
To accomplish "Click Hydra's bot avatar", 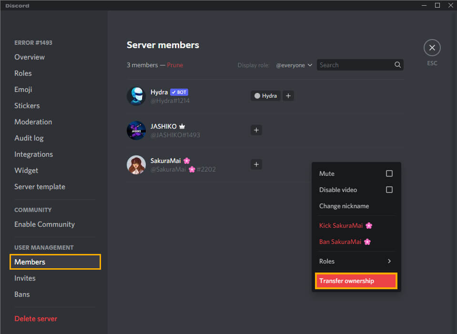I will pyautogui.click(x=136, y=96).
